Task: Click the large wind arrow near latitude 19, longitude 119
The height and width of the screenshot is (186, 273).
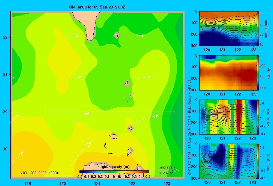Action: pos(17,159)
